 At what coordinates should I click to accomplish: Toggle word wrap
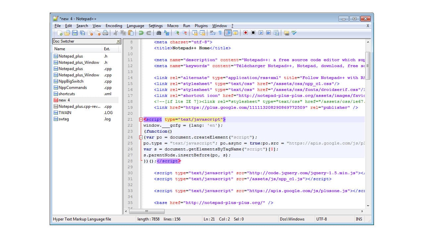(213, 33)
